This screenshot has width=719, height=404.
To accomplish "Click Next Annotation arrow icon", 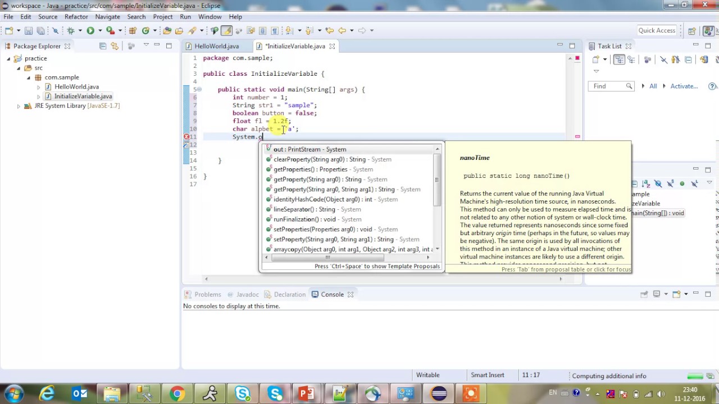I will pos(288,30).
